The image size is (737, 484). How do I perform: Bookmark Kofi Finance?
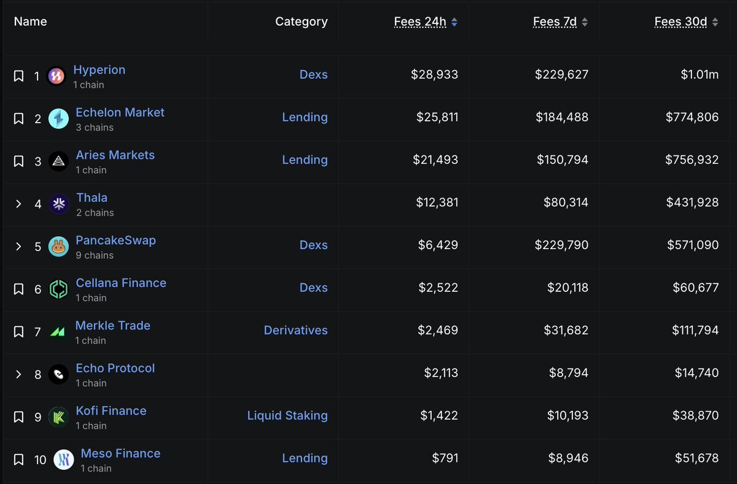pos(18,417)
